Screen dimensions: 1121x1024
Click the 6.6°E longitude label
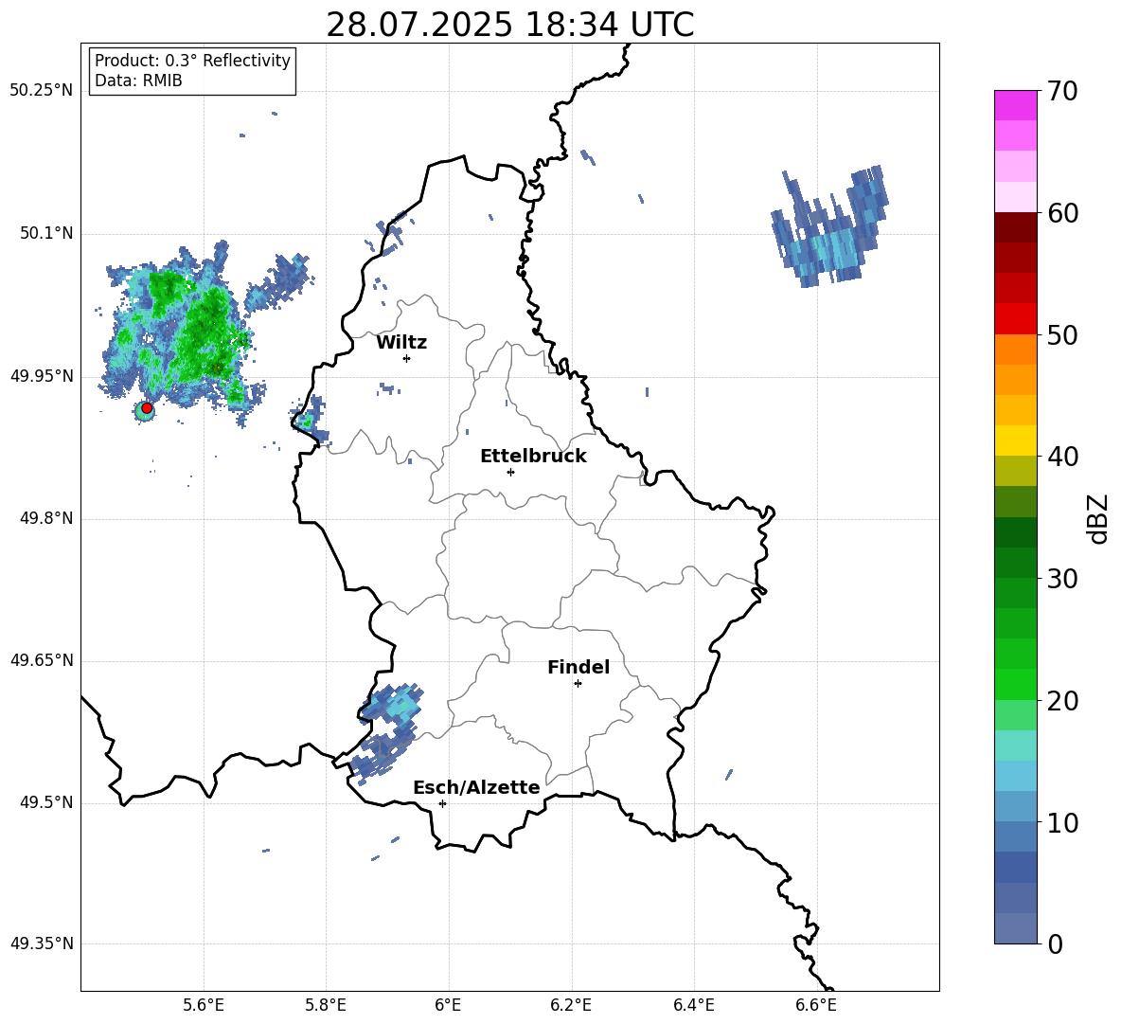[x=816, y=1005]
